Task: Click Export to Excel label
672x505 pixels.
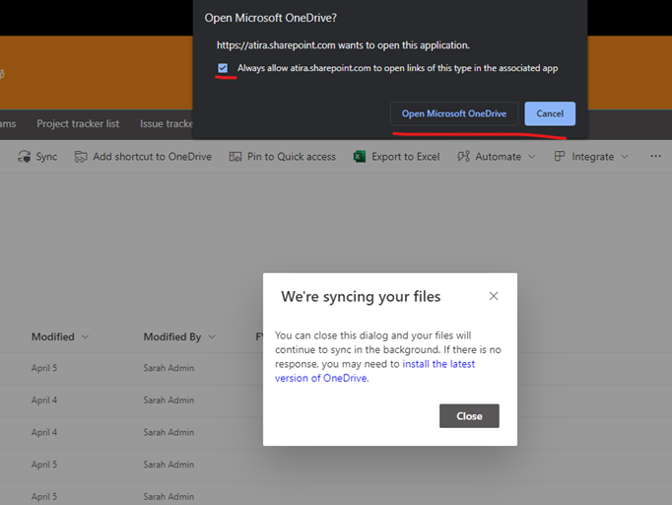Action: pos(406,157)
